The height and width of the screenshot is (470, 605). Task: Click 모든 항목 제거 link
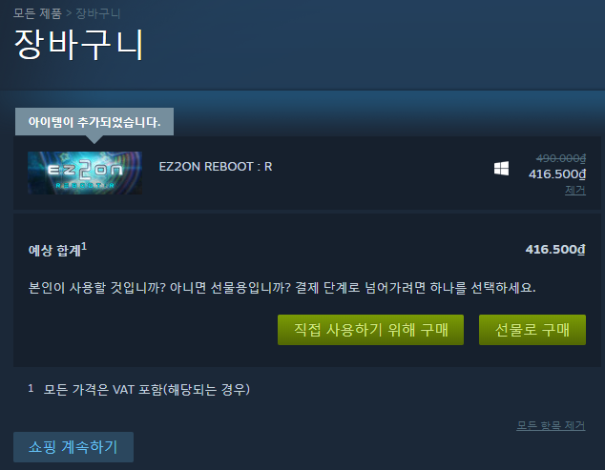coord(551,425)
